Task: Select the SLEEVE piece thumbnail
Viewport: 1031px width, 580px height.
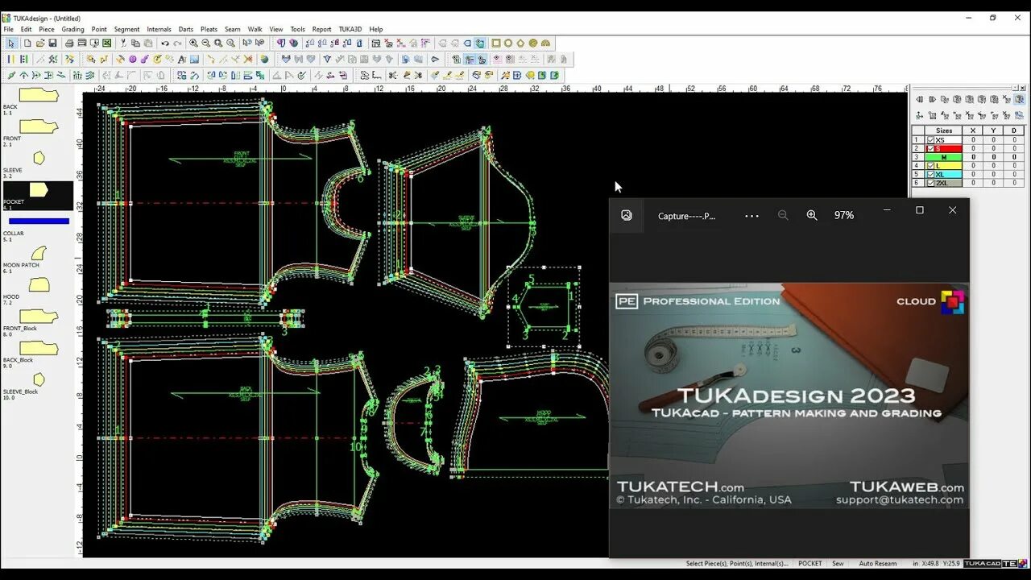Action: [39, 158]
